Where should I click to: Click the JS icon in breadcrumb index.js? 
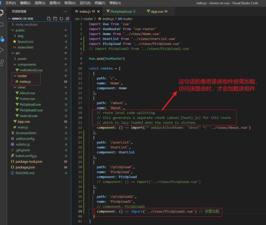tap(100, 19)
